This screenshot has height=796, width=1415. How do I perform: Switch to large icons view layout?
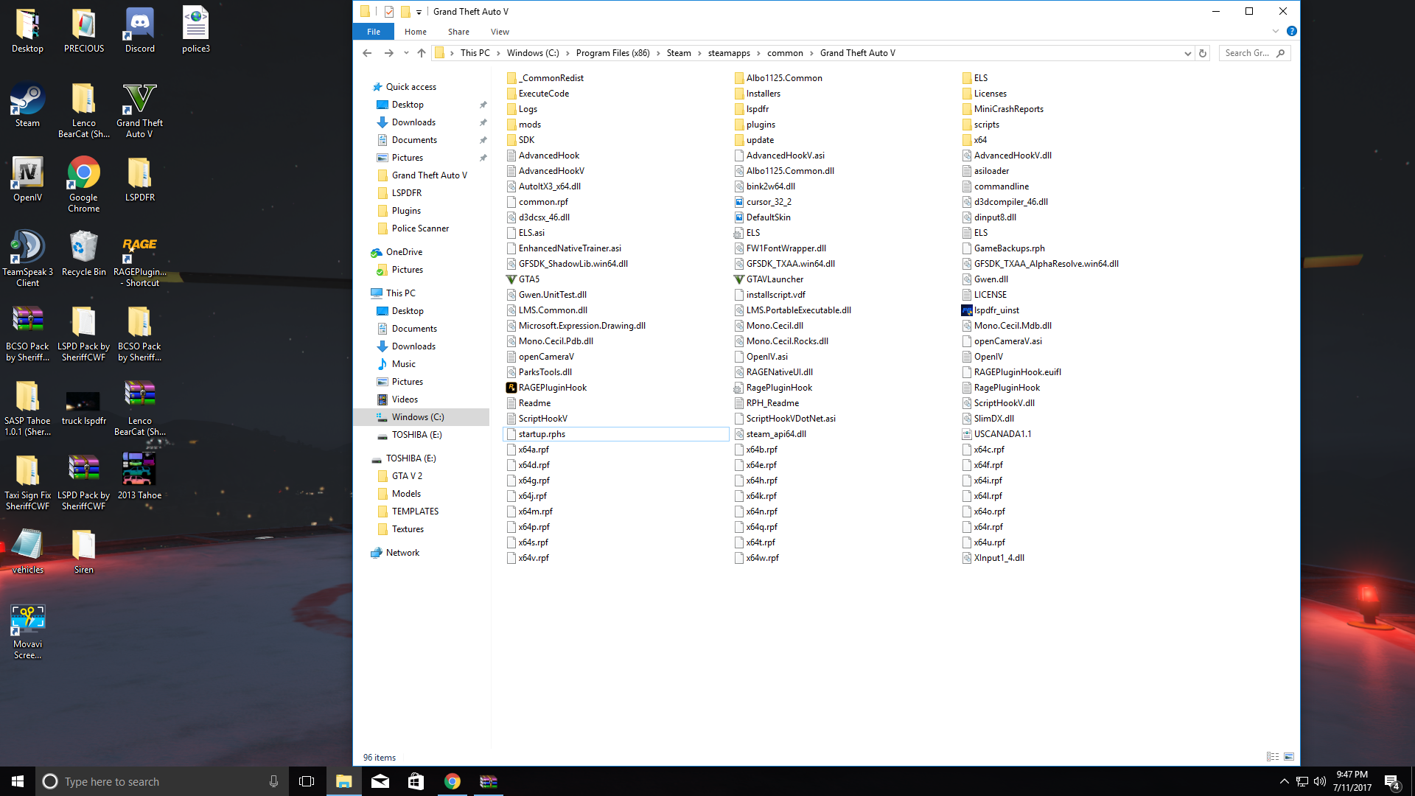pos(1289,757)
